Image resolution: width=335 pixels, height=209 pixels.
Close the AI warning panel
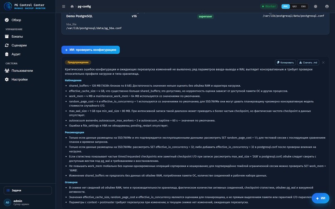tap(323, 63)
